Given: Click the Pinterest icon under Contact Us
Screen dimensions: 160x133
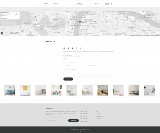Looking at the screenshot, I should [x=68, y=48].
